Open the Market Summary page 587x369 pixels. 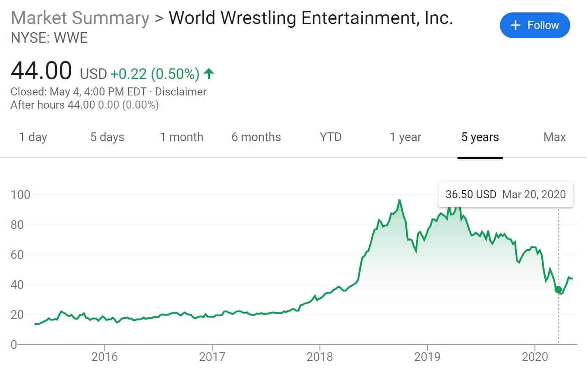[x=79, y=18]
